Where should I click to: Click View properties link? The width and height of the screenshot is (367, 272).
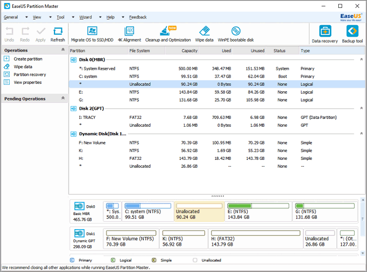(x=28, y=82)
